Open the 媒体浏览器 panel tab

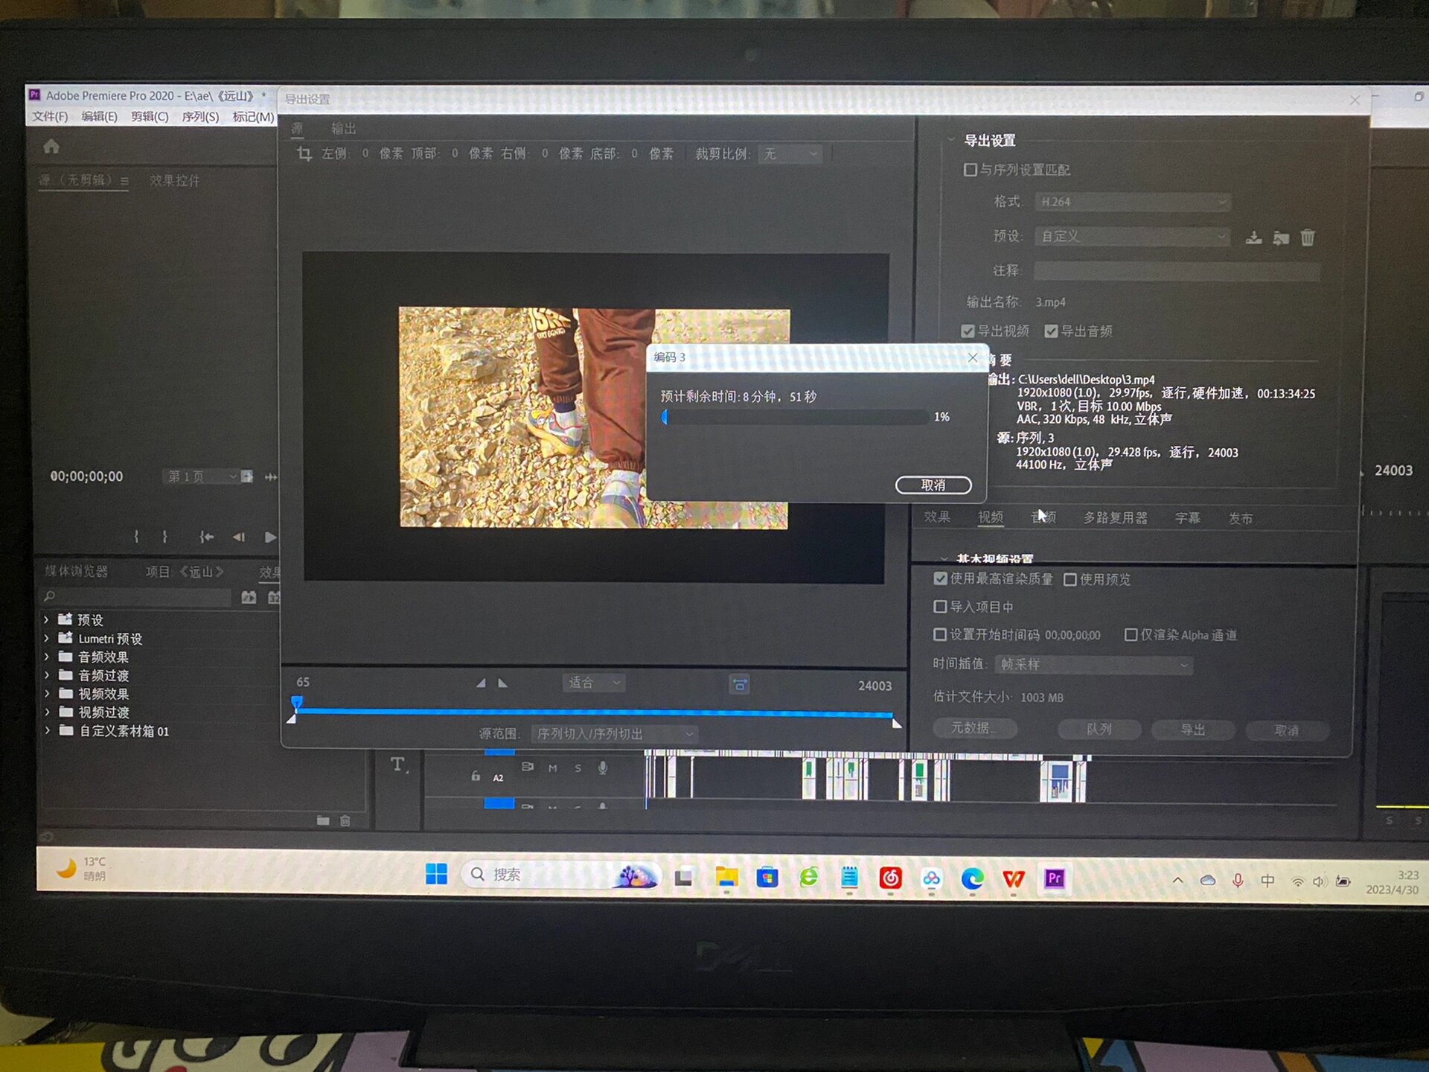click(76, 571)
